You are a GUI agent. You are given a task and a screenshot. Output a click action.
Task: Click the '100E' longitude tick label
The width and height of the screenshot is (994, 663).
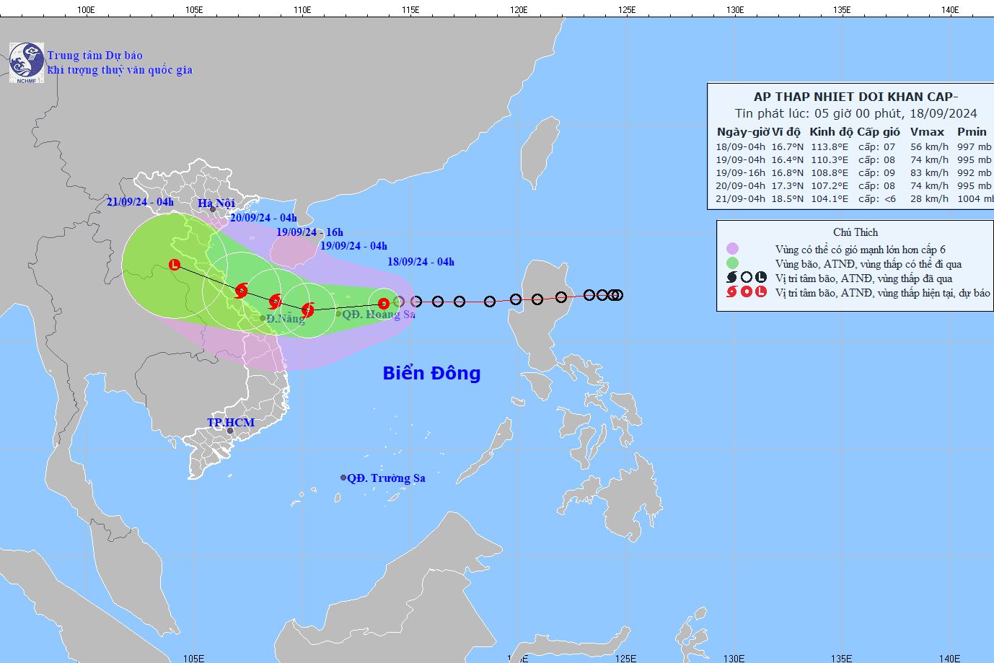[x=85, y=9]
